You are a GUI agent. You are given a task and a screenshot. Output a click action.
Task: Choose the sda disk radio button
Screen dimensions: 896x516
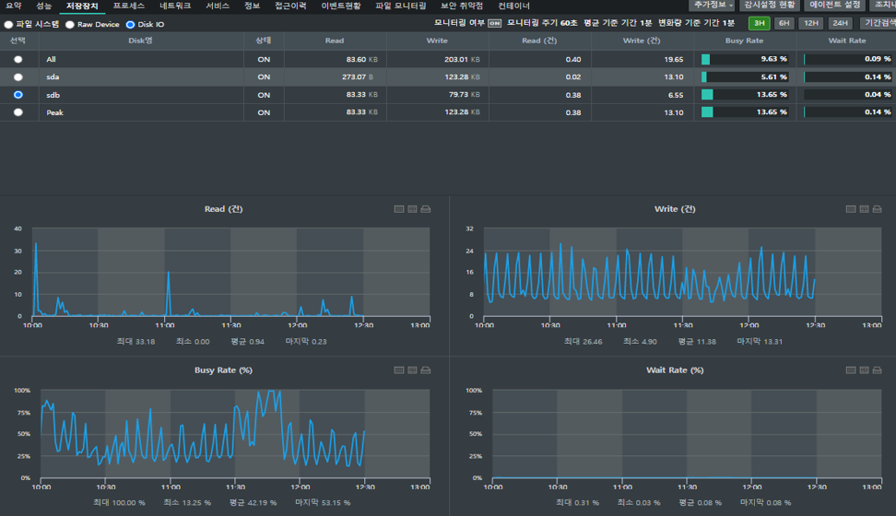coord(18,77)
